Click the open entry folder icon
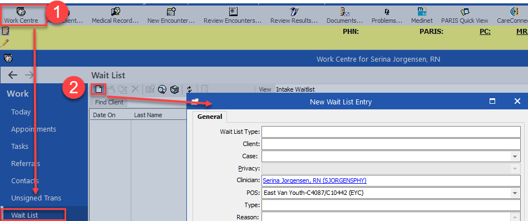The image size is (528, 221). (x=111, y=89)
